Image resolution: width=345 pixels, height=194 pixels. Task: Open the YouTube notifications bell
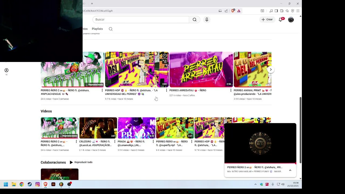coord(281,19)
